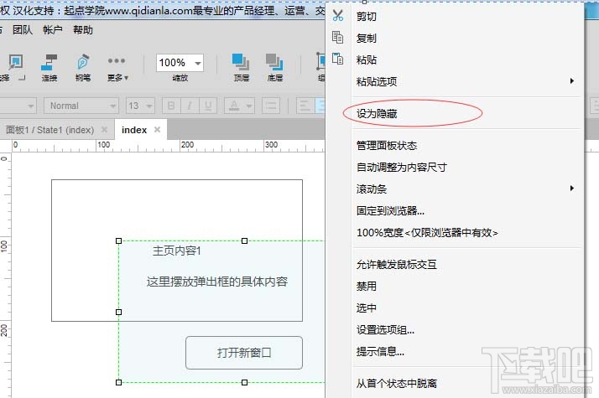This screenshot has height=398, width=599.
Task: Choose 从首个状态中脱离 entry
Action: click(x=397, y=384)
